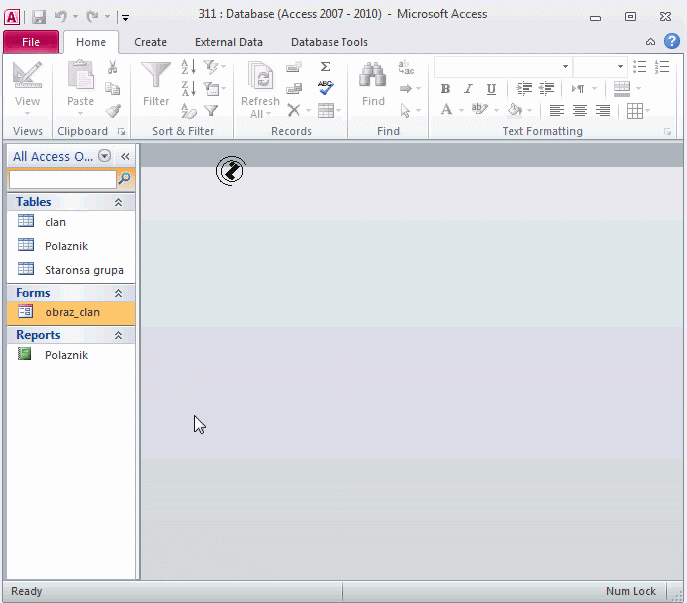The height and width of the screenshot is (603, 687).
Task: Click the navigation pane search box
Action: (x=63, y=179)
